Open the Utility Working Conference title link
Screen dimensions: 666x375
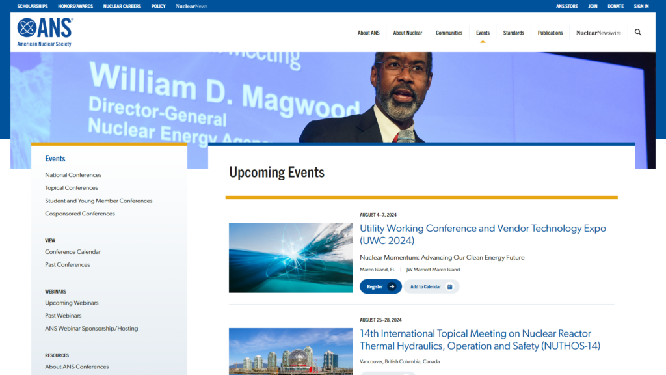coord(483,234)
